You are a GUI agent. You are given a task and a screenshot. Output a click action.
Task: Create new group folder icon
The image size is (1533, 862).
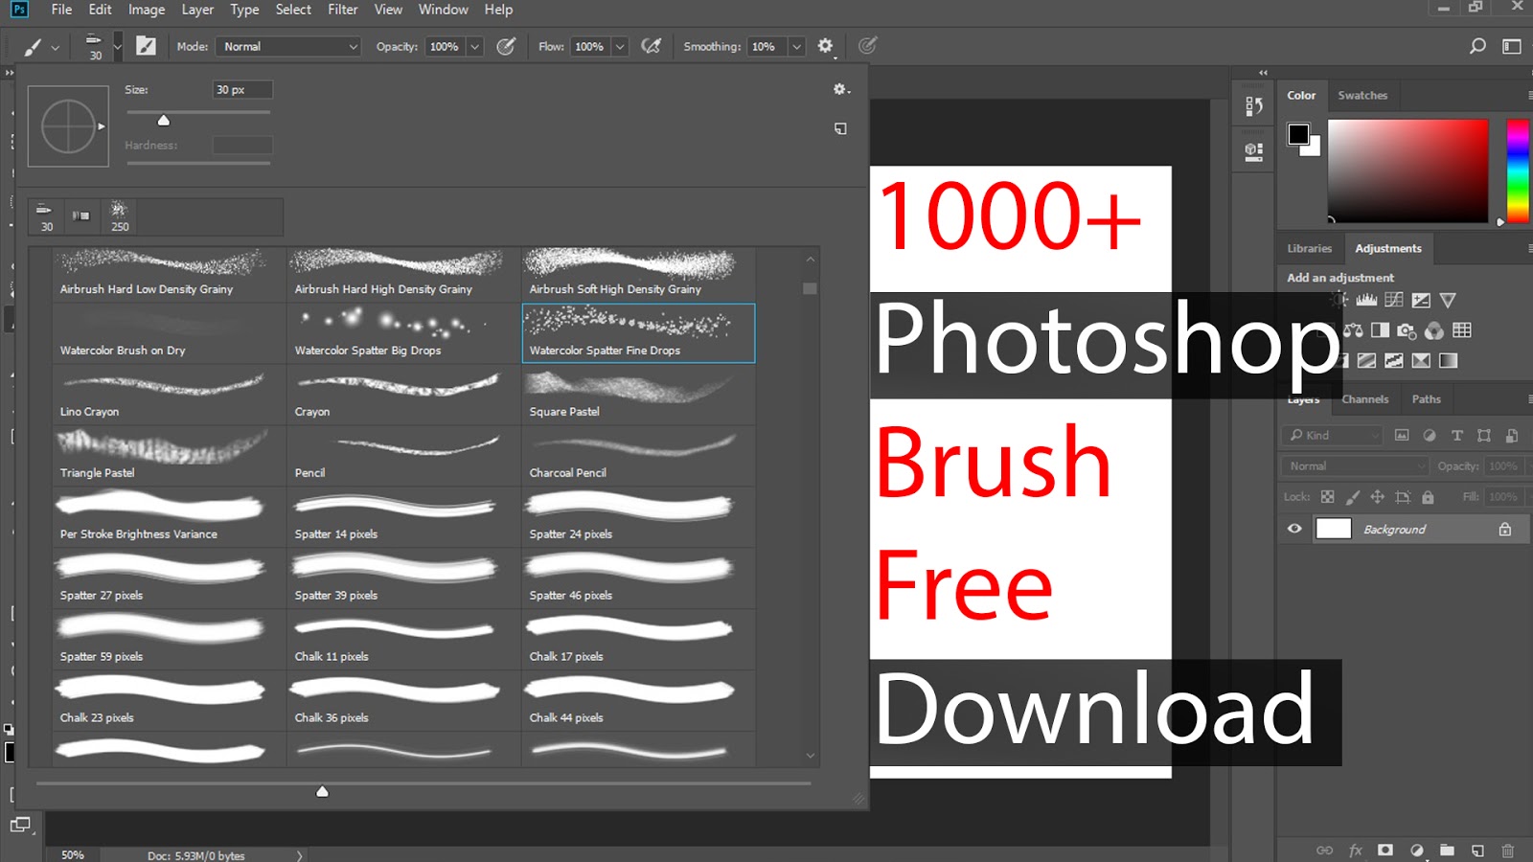coord(1447,850)
